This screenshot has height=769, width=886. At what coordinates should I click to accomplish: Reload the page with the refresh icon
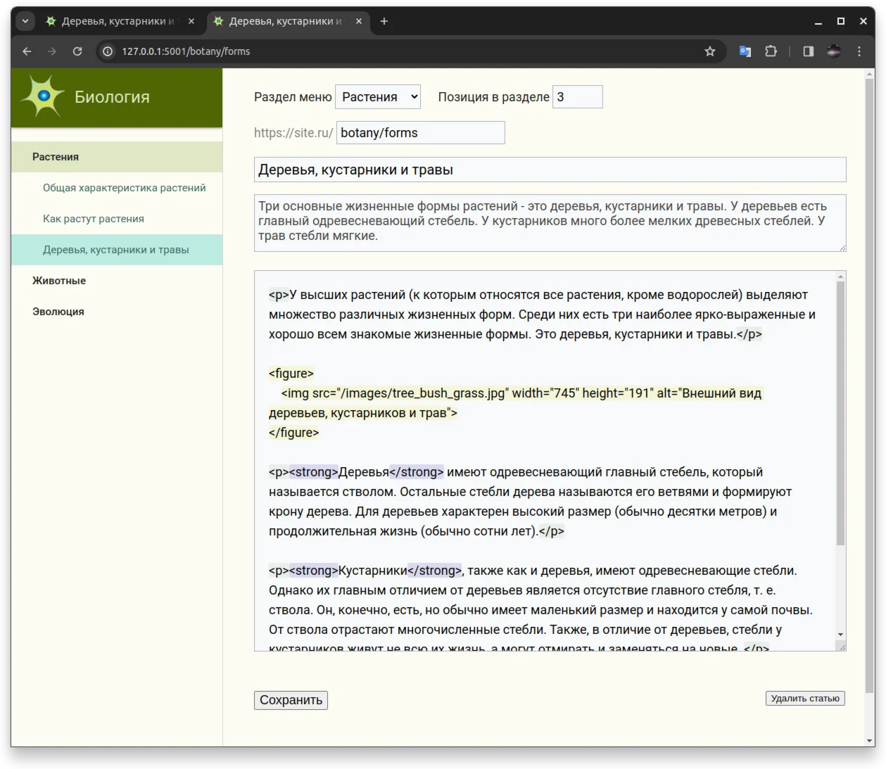pos(77,51)
